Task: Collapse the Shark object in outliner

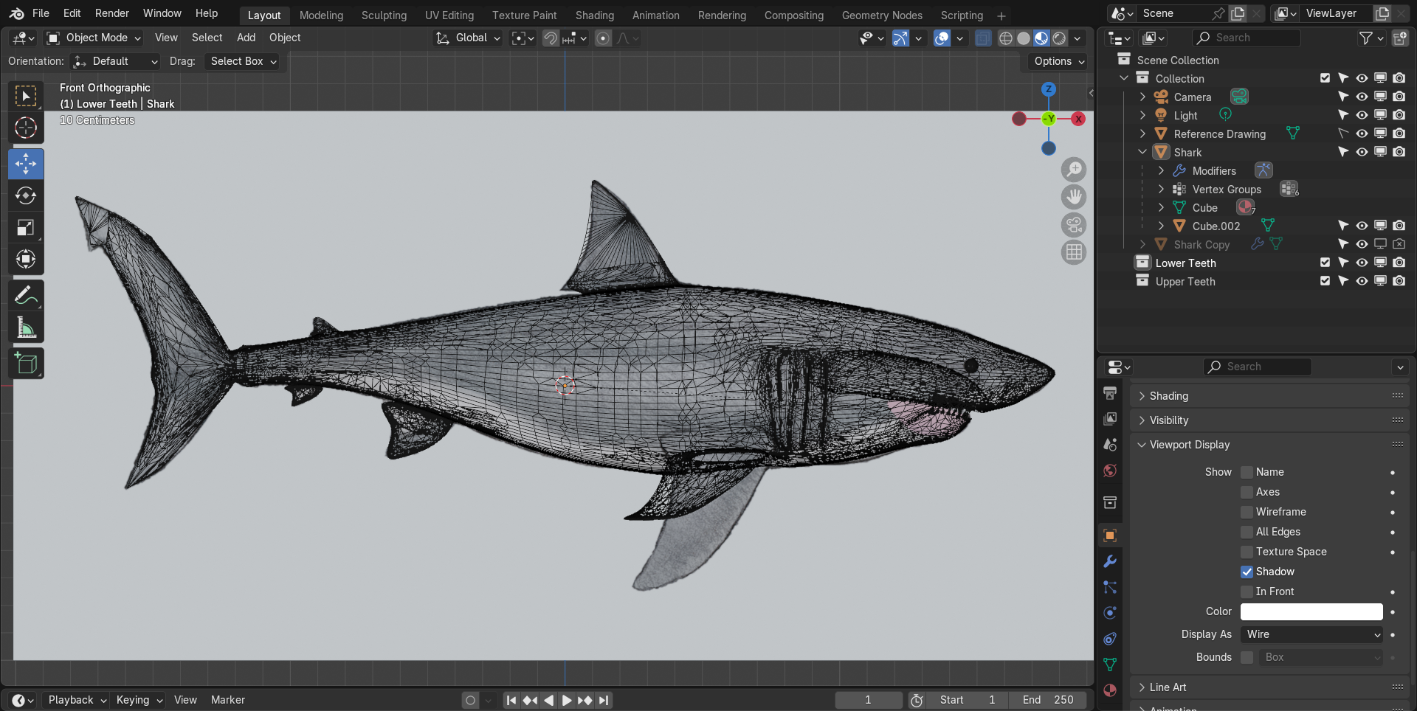Action: tap(1142, 152)
